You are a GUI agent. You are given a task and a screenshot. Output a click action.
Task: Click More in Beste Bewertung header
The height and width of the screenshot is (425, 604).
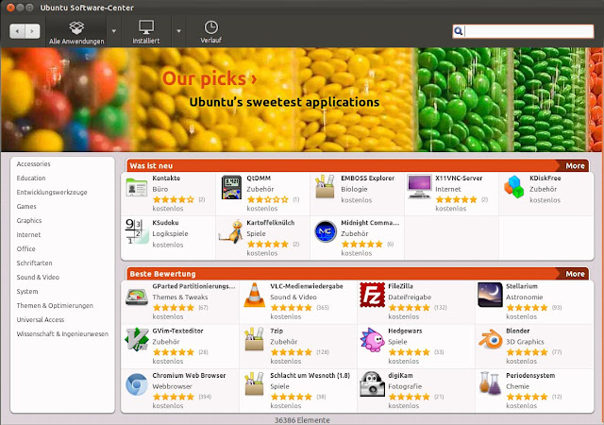pos(575,274)
